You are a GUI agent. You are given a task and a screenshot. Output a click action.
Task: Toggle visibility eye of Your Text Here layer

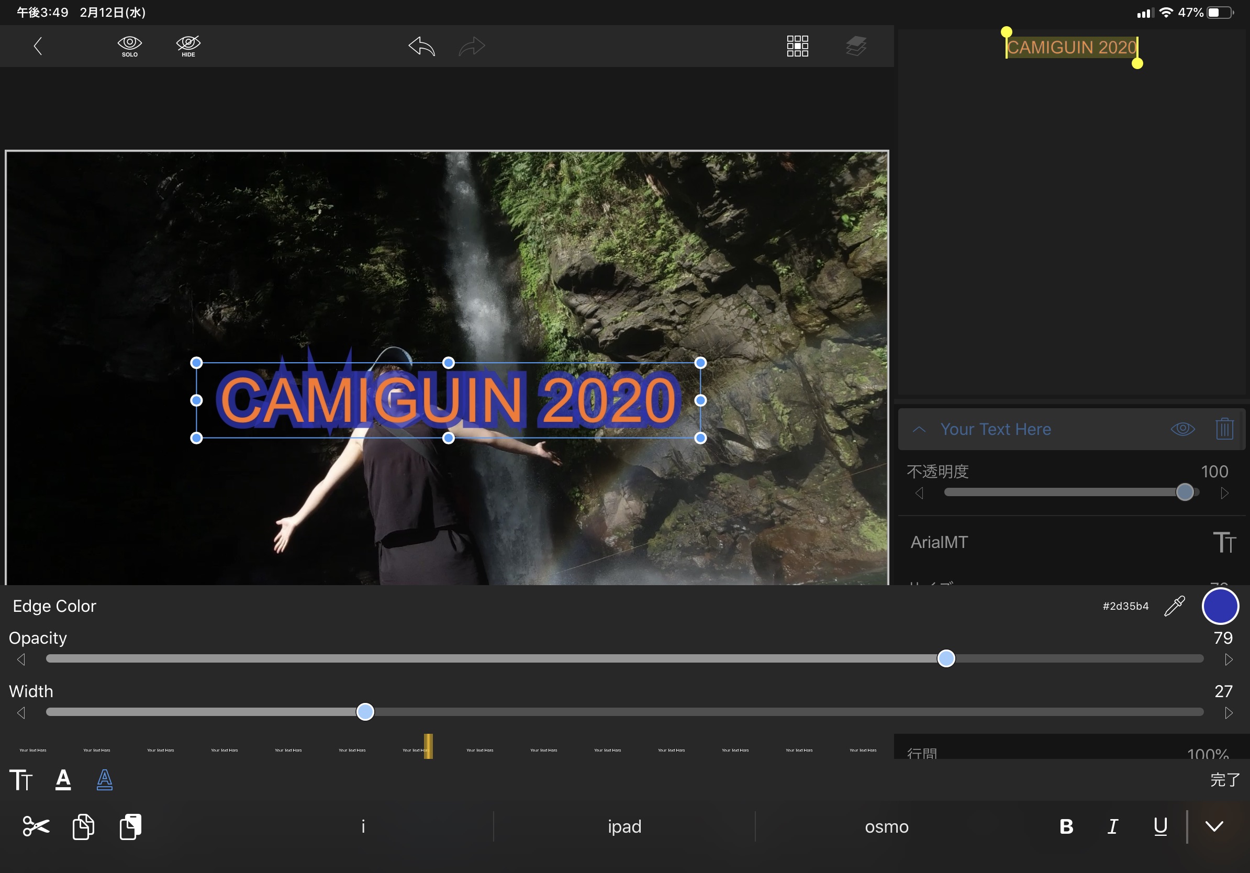1182,429
